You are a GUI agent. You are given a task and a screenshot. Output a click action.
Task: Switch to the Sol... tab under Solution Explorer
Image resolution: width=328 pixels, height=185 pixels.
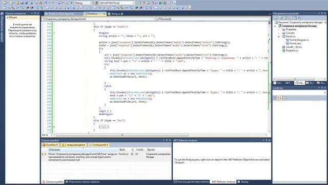278,83
